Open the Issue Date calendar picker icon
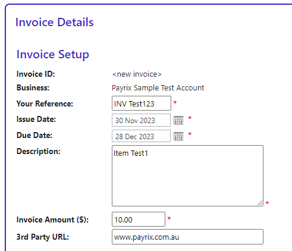 tap(178, 120)
